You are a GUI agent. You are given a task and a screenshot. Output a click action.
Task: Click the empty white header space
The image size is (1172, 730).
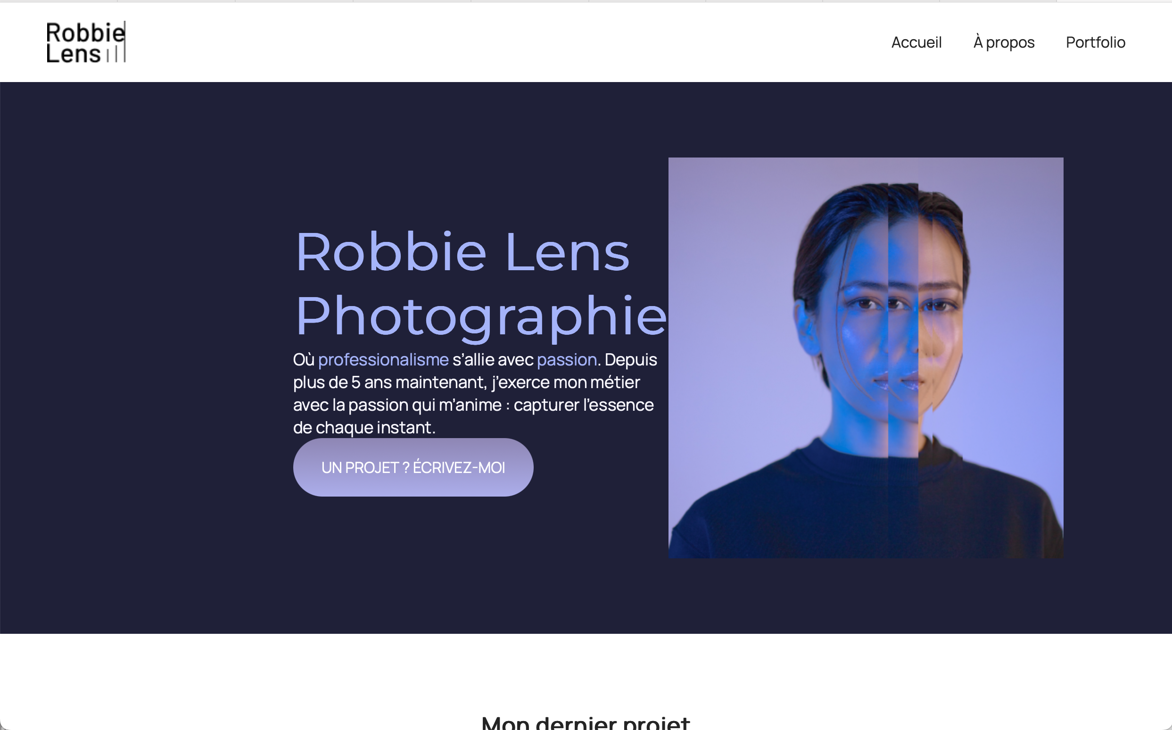483,42
